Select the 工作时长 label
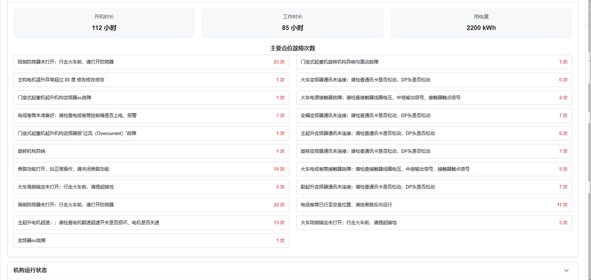Viewport: 591px width, 280px height. tap(293, 17)
